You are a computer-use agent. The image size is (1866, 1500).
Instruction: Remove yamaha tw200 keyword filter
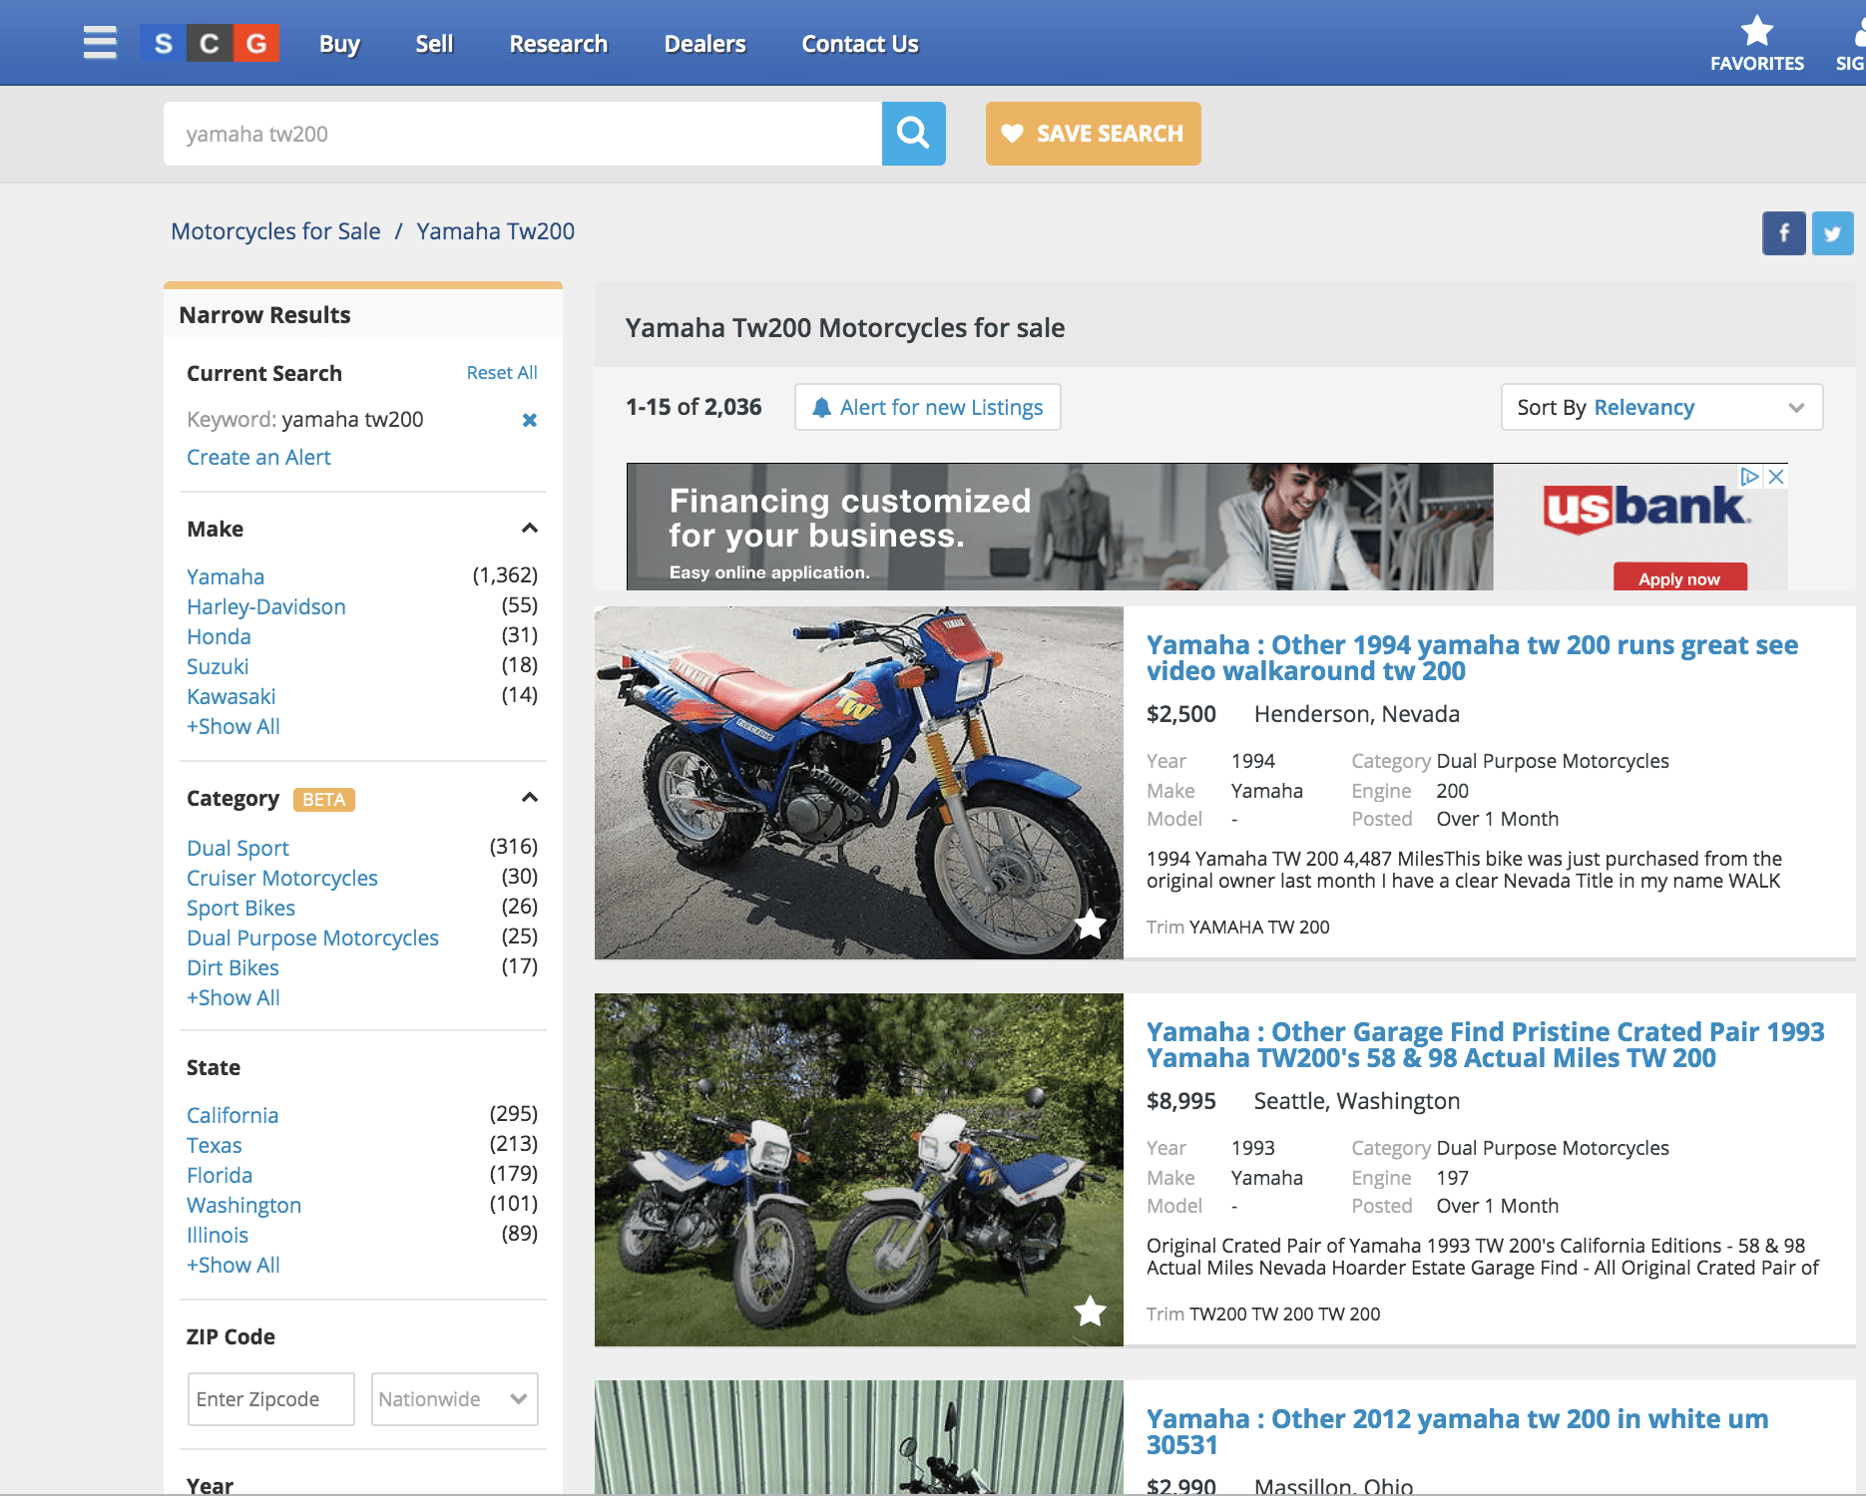tap(530, 420)
